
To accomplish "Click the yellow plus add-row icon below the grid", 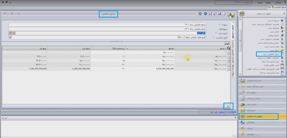I will point(228,106).
